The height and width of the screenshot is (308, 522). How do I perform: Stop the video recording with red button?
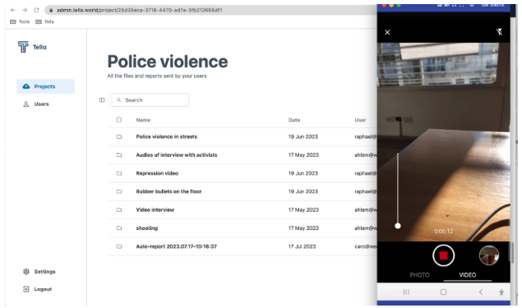pos(443,255)
